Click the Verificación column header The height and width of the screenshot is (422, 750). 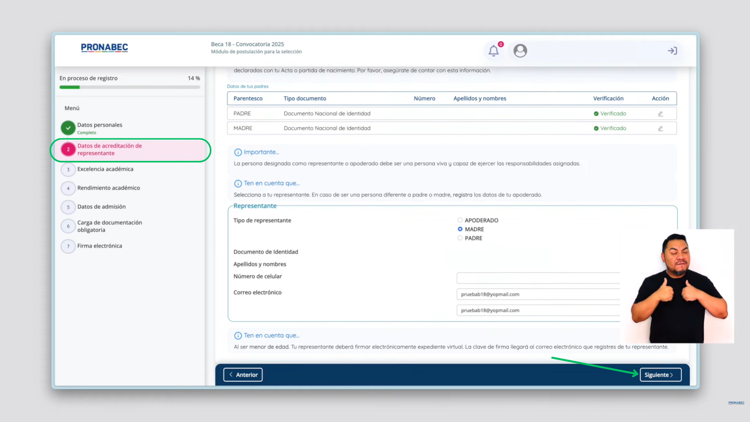[608, 98]
